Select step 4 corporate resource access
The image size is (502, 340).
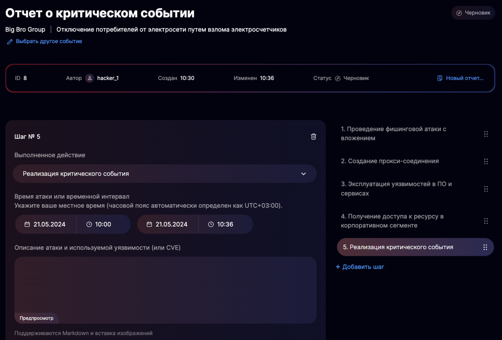tap(392, 221)
